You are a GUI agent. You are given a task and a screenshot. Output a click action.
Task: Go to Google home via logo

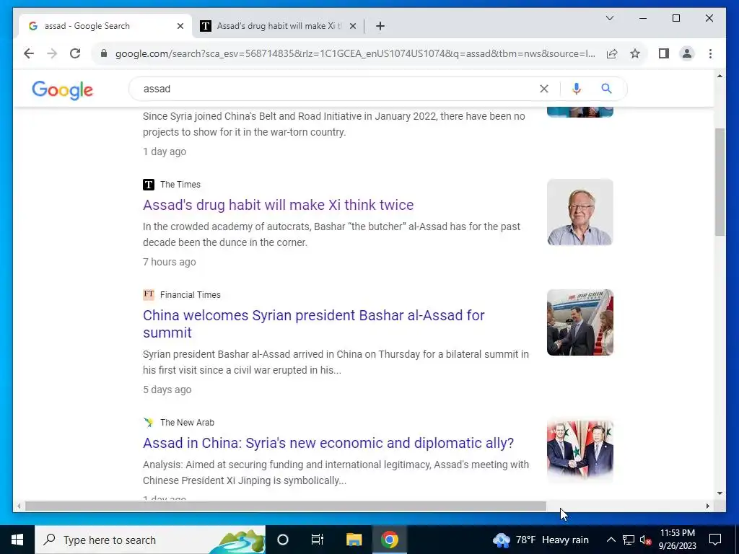click(63, 90)
